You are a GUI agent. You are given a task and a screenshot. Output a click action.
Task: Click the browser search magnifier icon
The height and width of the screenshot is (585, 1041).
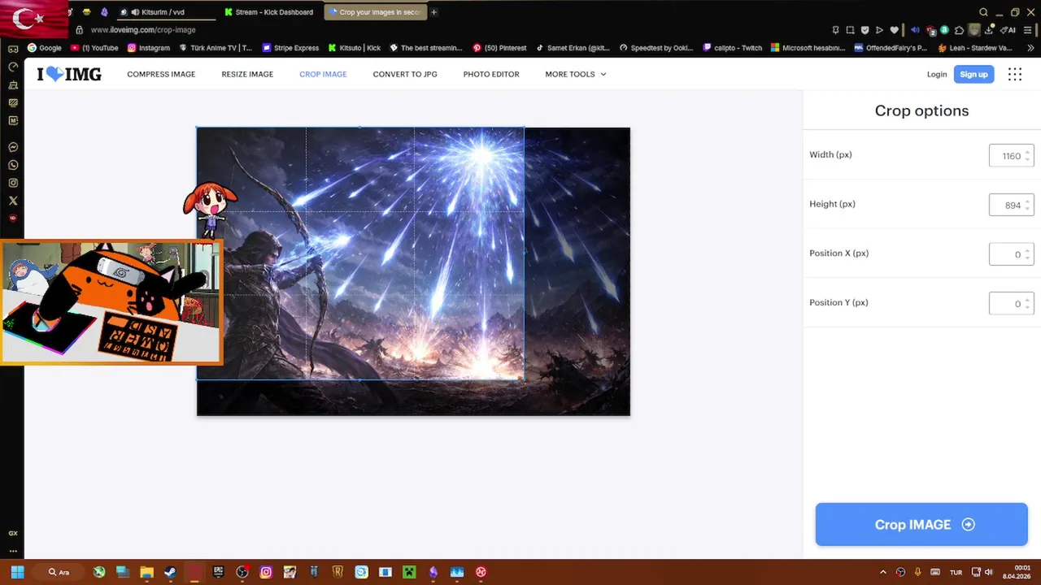click(983, 12)
